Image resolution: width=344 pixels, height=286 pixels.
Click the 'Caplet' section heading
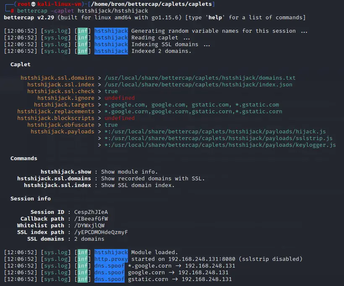coord(21,65)
